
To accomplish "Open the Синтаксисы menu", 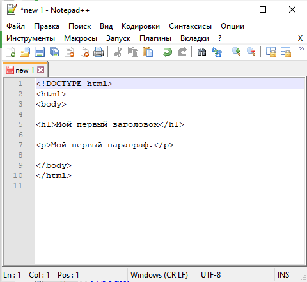I will 190,26.
